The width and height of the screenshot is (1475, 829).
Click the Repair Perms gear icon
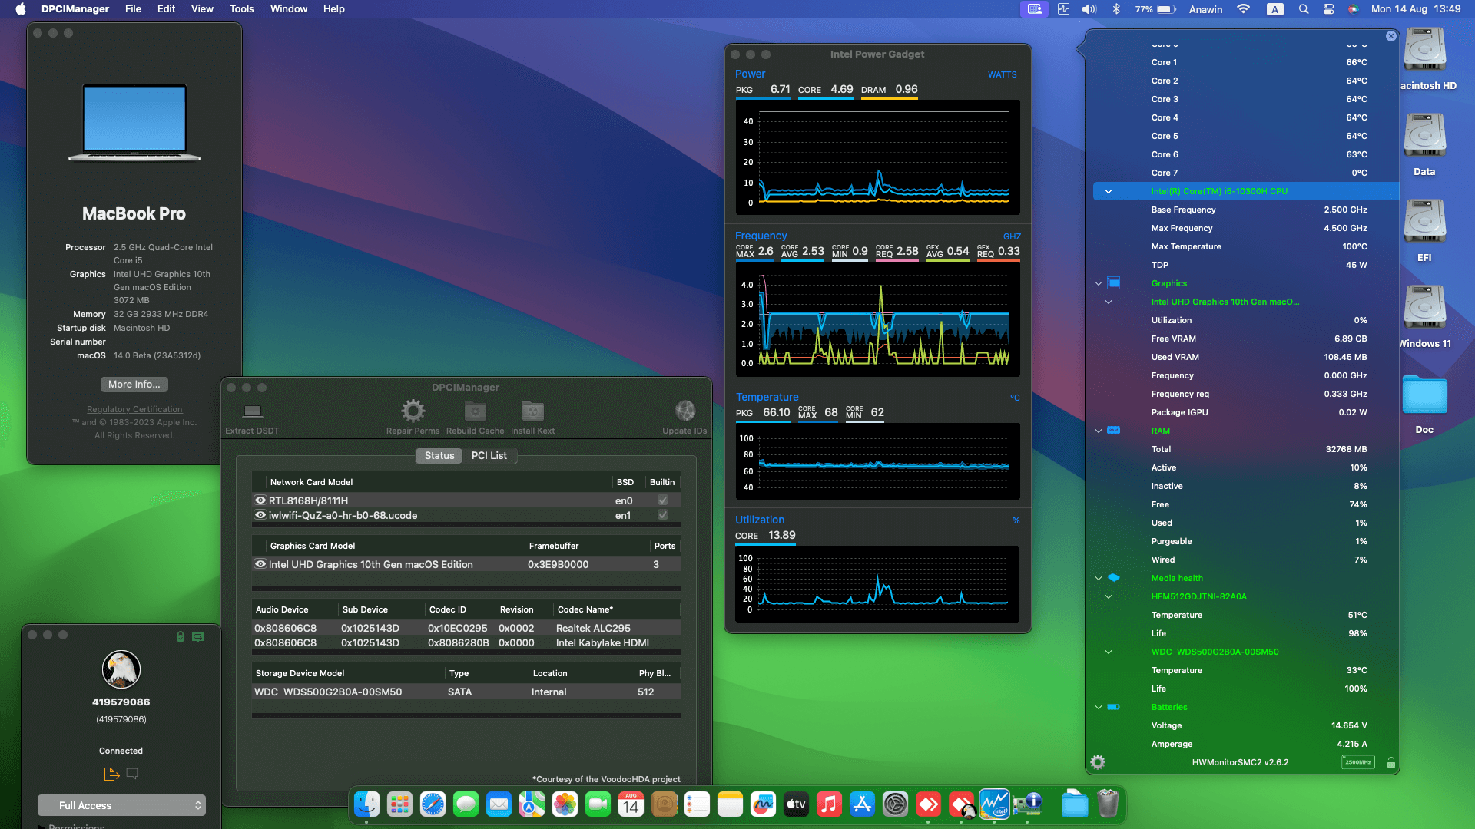tap(413, 411)
